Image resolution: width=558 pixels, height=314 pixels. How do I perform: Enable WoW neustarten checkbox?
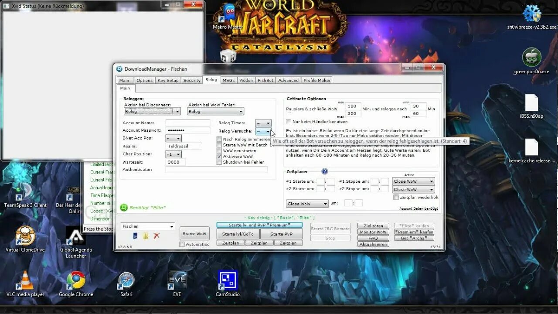click(x=219, y=150)
